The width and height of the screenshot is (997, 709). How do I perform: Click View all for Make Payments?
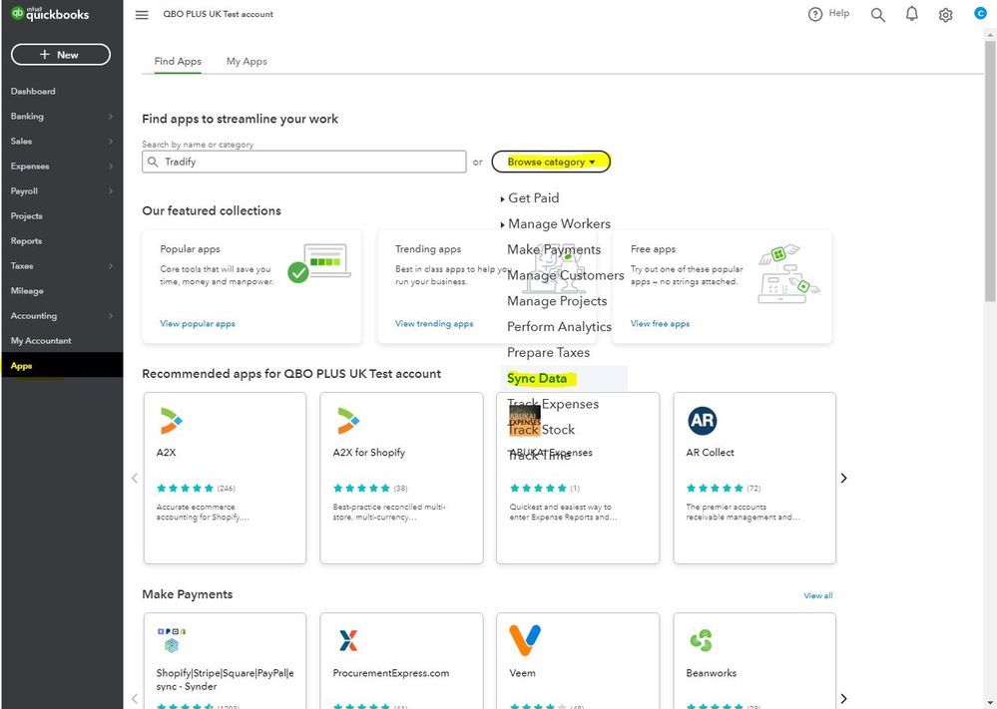[x=817, y=595]
